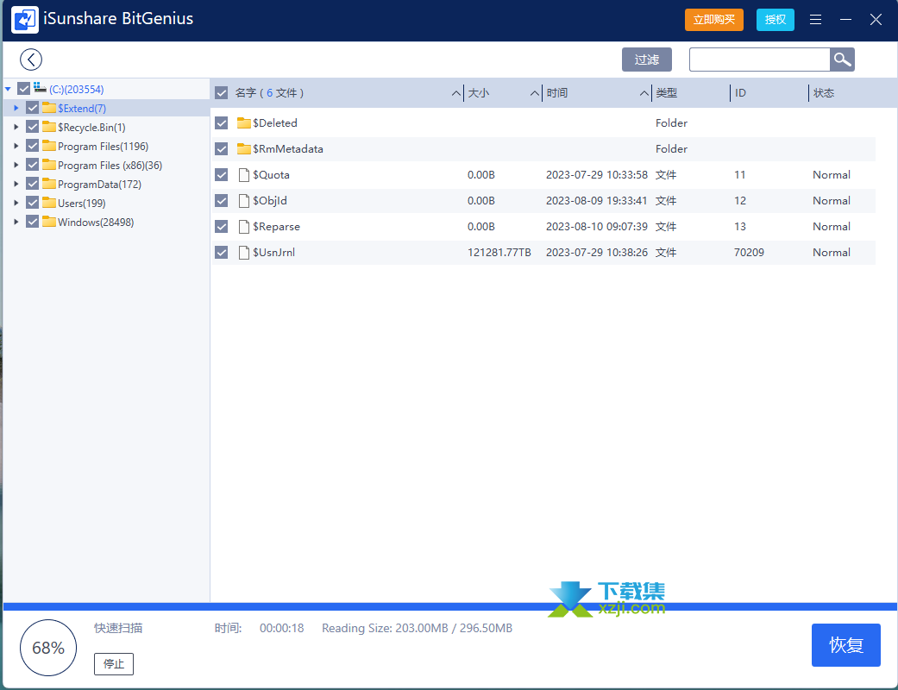Select the $UsnJrnl file icon
The height and width of the screenshot is (690, 898).
pos(244,253)
